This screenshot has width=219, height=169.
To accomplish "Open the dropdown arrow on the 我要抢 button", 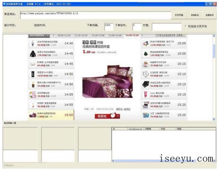I will coord(118,116).
